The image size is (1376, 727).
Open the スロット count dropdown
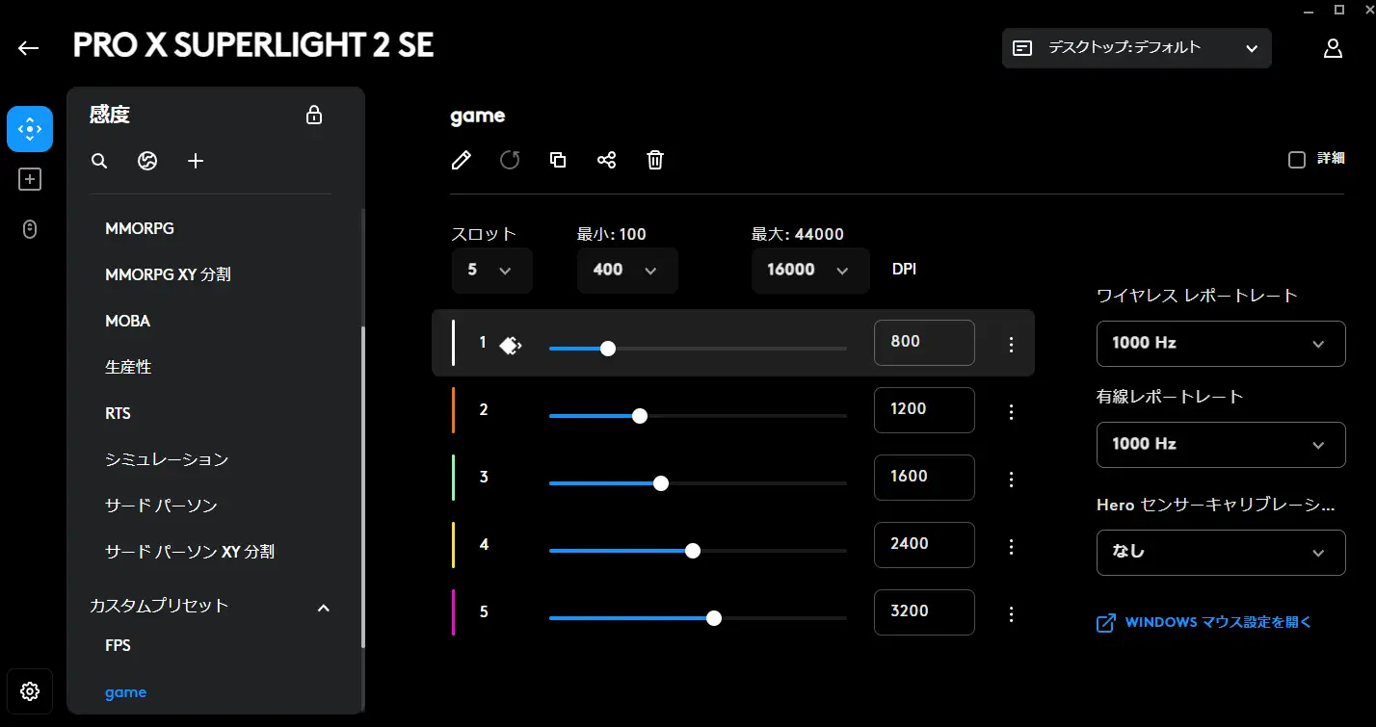point(491,271)
